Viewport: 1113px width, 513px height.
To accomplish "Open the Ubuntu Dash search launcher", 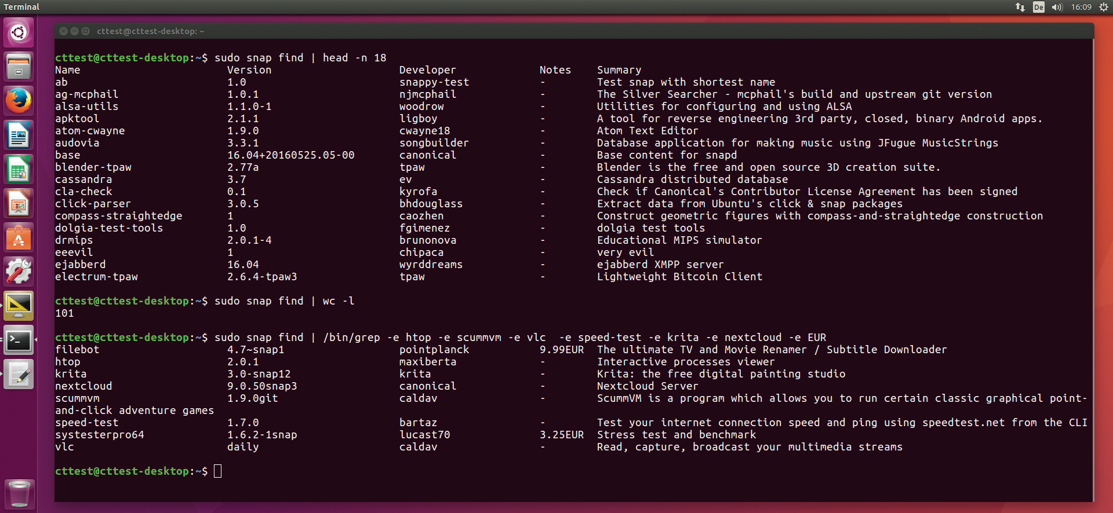I will point(19,32).
